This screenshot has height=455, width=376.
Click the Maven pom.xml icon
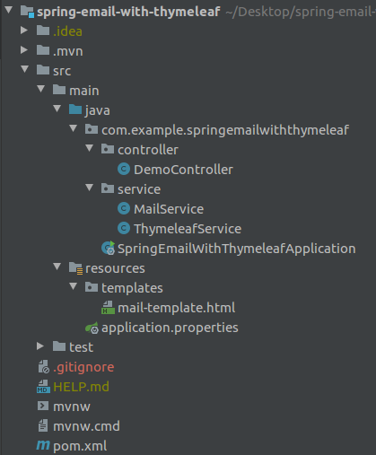coord(43,445)
